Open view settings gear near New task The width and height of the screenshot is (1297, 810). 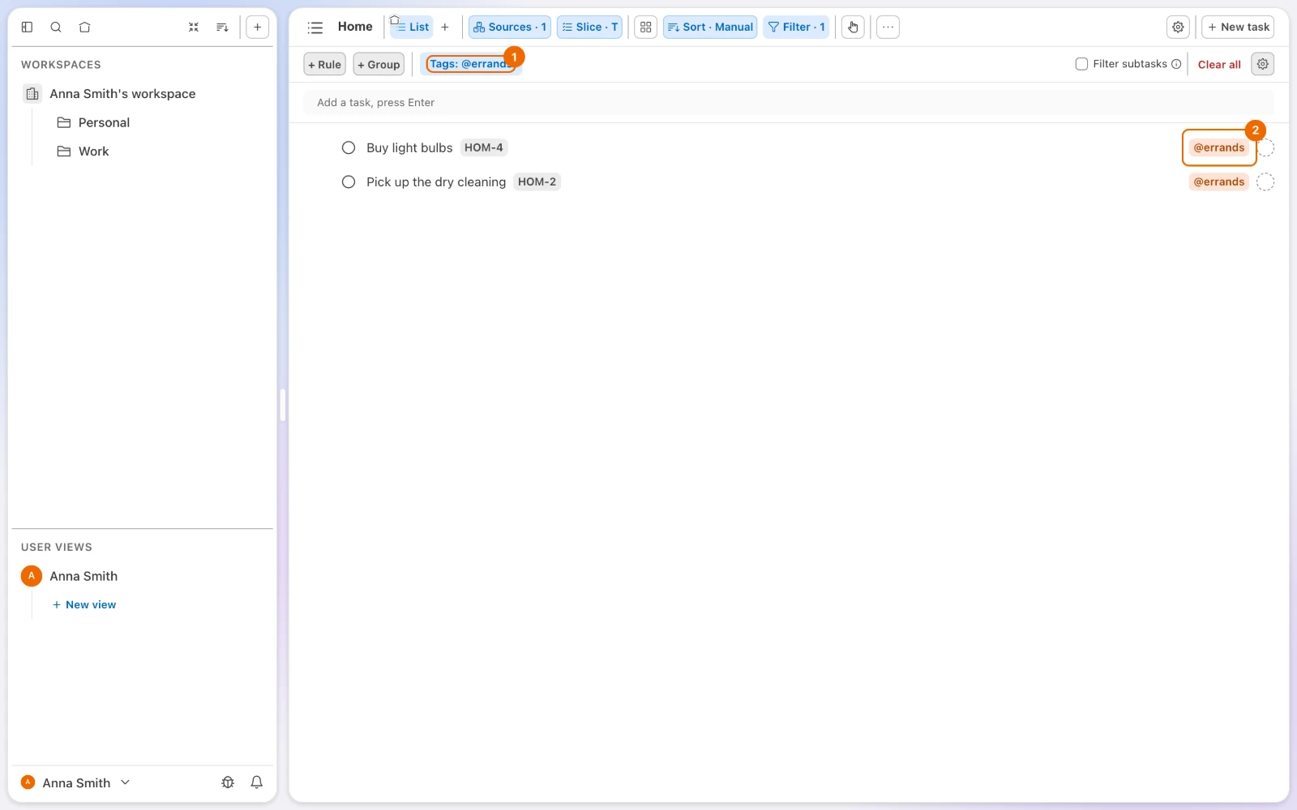[1178, 27]
